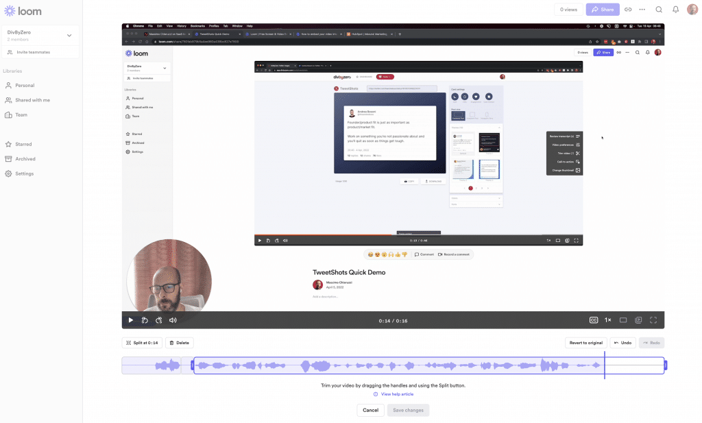Click Revert to original

pos(586,343)
